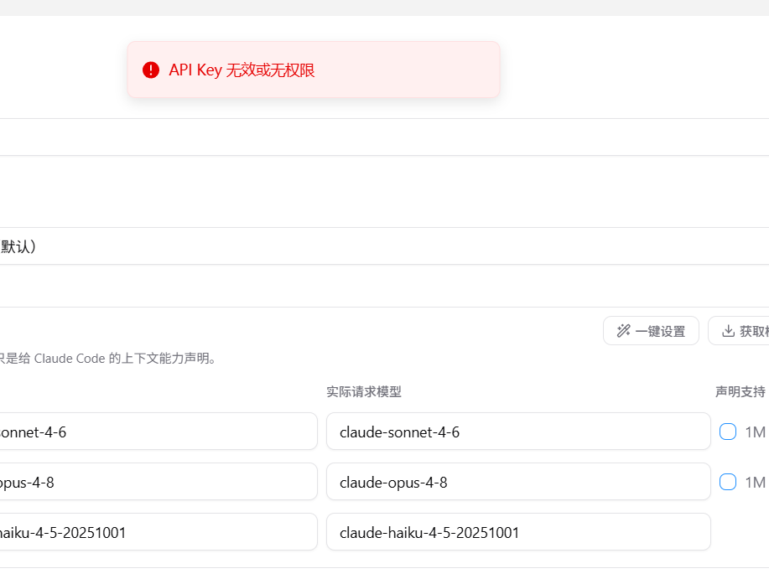Click the left haiku-4-5-20251001 model field
The height and width of the screenshot is (579, 769).
pos(158,532)
